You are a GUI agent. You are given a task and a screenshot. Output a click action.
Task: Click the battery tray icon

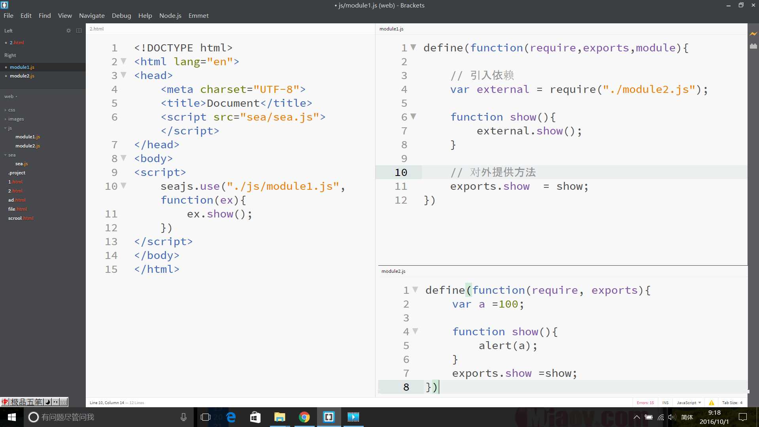(x=649, y=417)
